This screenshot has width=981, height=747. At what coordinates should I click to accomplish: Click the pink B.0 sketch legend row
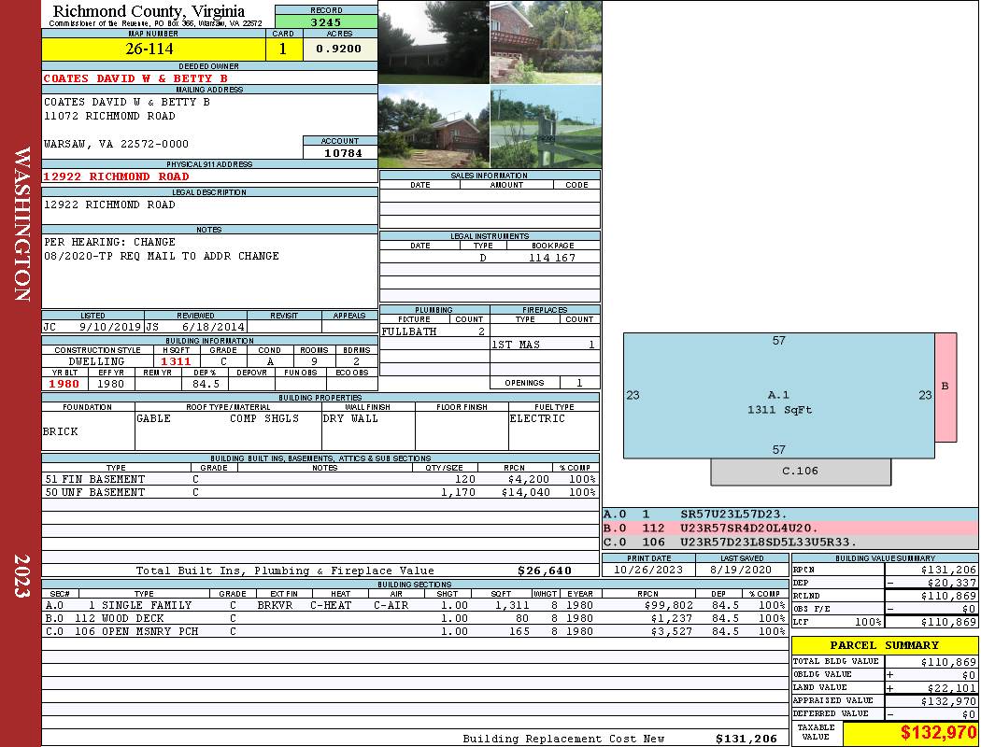[789, 528]
